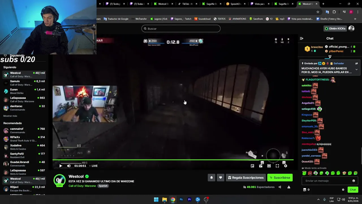The width and height of the screenshot is (362, 204).
Task: Send message with green Chat button
Action: pos(353,190)
